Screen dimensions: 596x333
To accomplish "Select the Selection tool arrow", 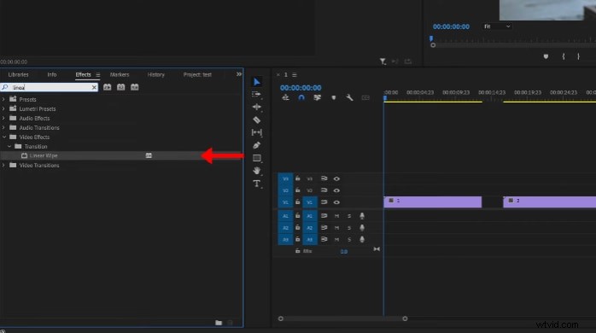I will pyautogui.click(x=257, y=82).
